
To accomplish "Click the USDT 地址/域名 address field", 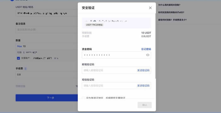I will coord(47,13).
